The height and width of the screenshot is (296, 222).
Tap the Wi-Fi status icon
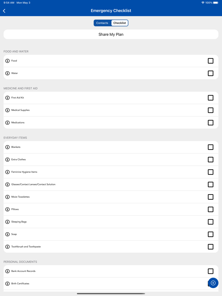click(203, 3)
